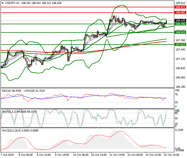Click the 8 Oct 06:00 time marker
The image size is (187, 158).
coord(25,155)
